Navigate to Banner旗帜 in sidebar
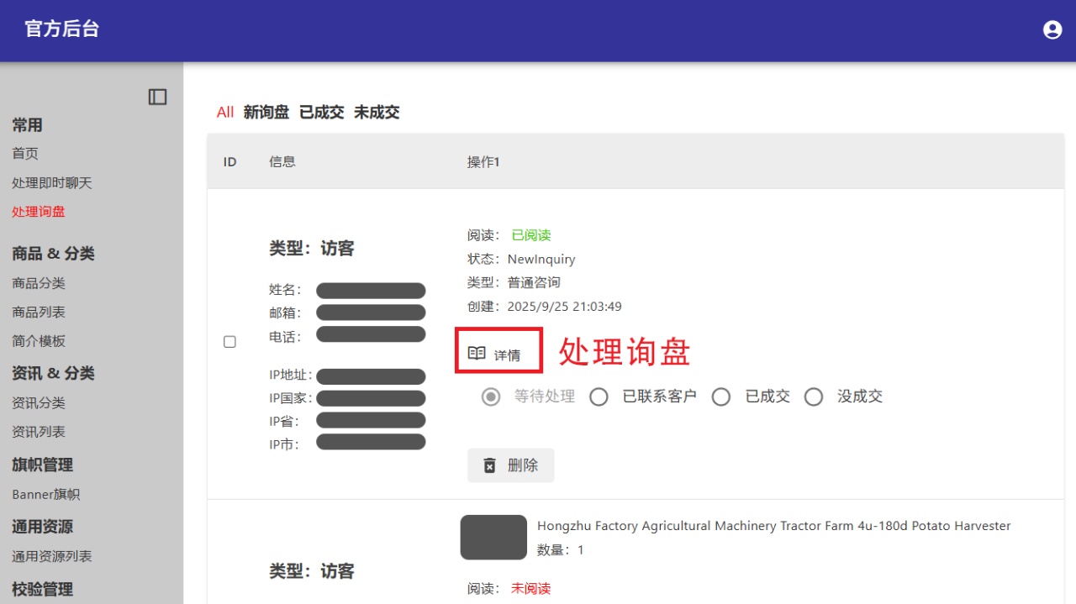This screenshot has height=604, width=1076. click(46, 495)
